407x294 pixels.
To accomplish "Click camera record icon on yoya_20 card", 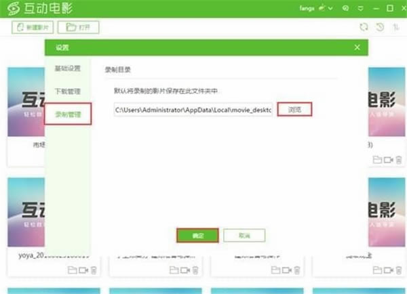I will tap(83, 270).
